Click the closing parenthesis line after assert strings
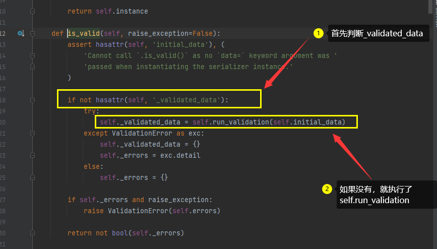Image resolution: width=437 pixels, height=249 pixels. [x=70, y=78]
